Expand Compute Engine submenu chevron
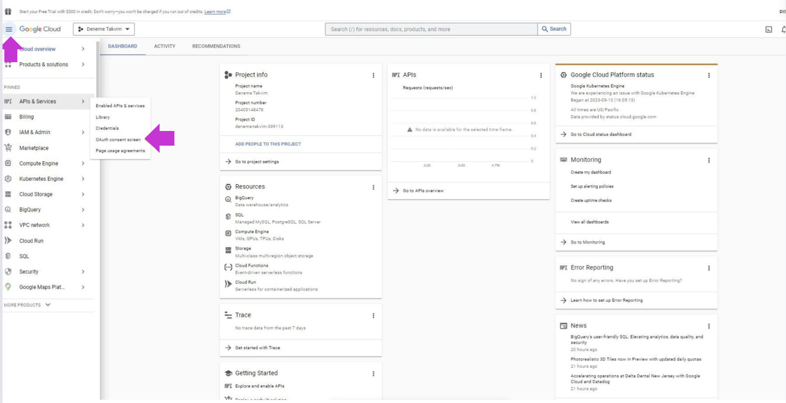This screenshot has width=786, height=403. pyautogui.click(x=83, y=163)
